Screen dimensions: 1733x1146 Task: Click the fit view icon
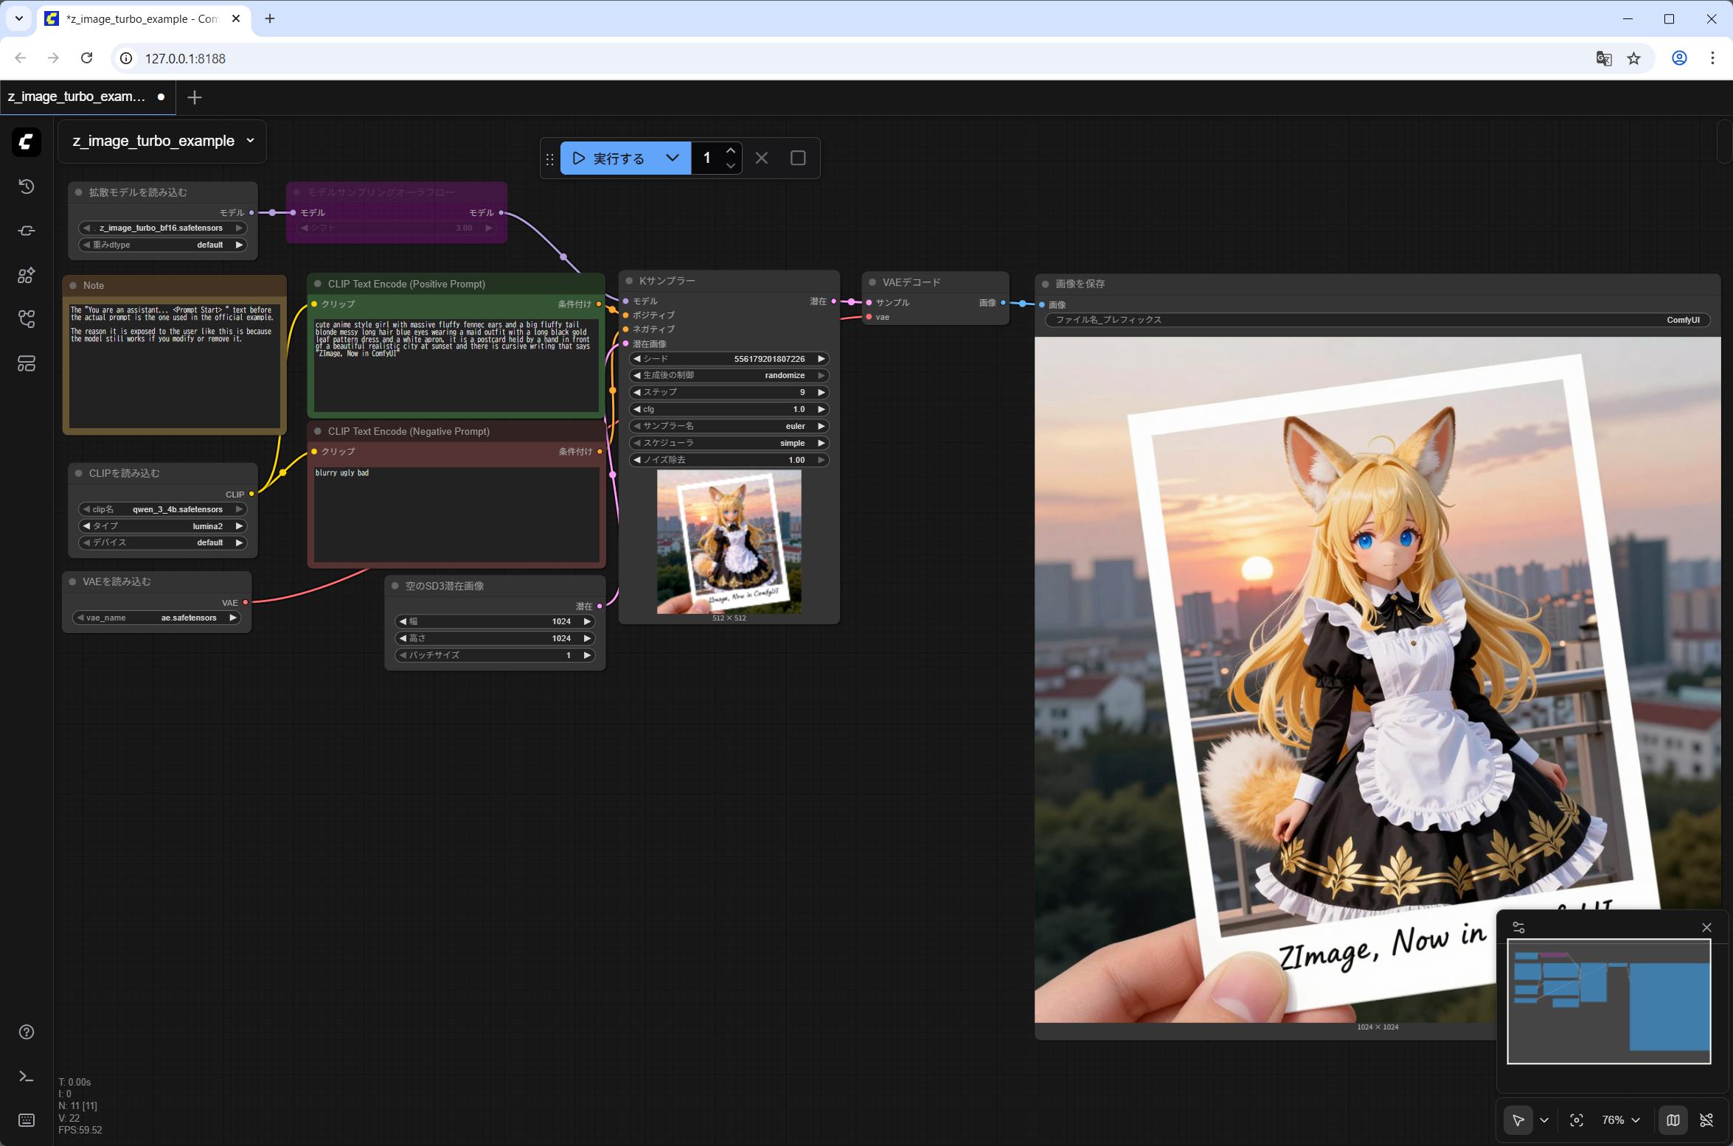(1577, 1120)
